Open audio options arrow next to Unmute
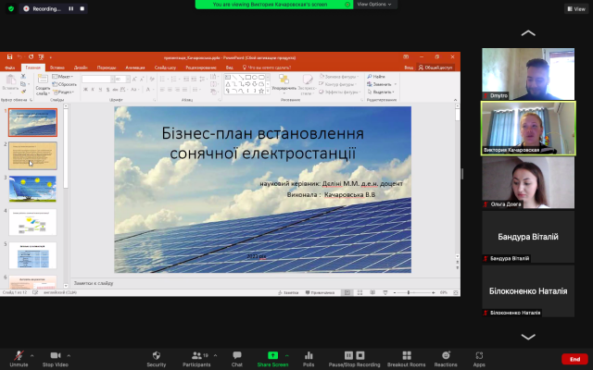Viewport: 593px width, 370px height. point(32,355)
